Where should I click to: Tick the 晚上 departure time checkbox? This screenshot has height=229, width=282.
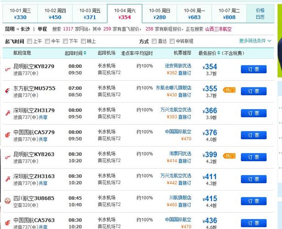tap(83, 41)
